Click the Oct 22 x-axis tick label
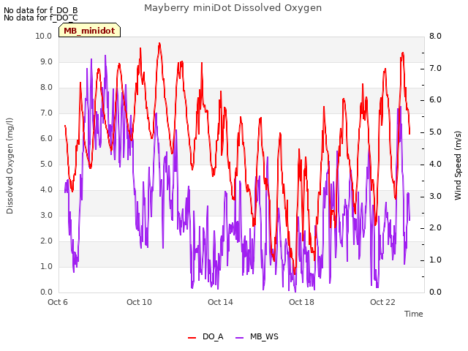 382,302
